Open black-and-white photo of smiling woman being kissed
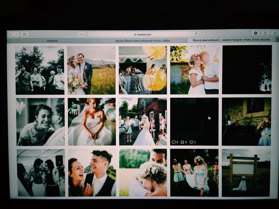 tap(40, 122)
